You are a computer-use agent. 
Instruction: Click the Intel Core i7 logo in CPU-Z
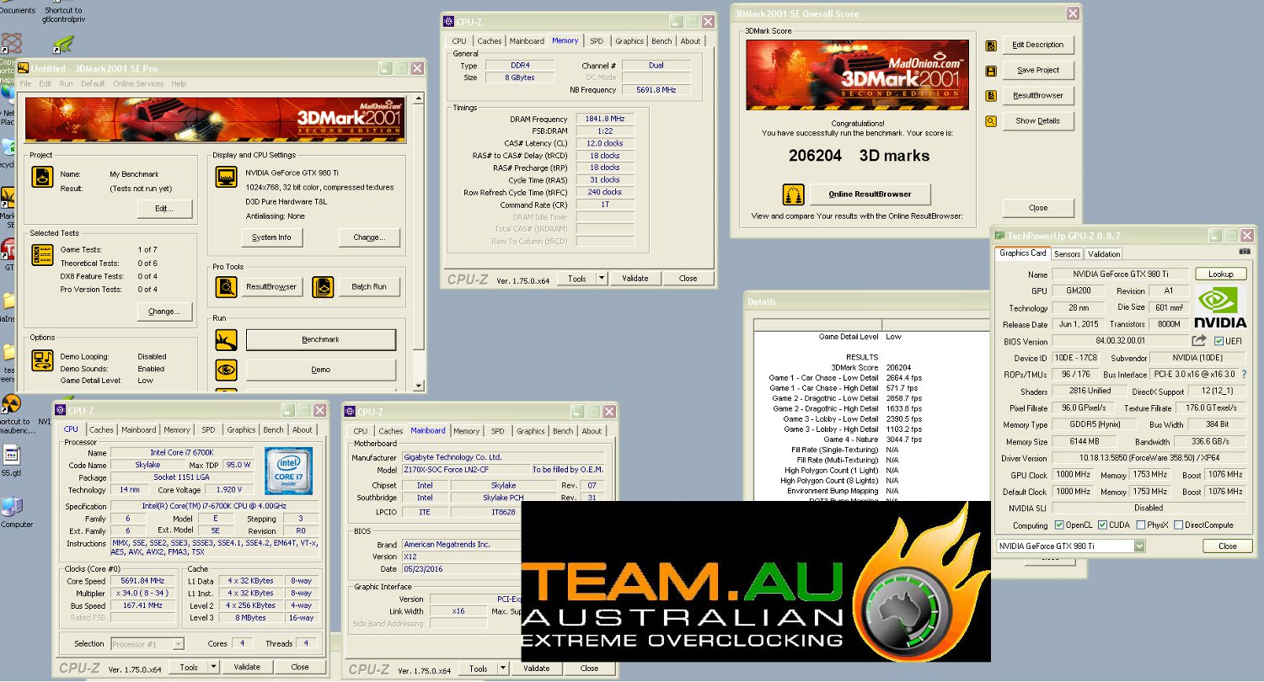click(288, 471)
